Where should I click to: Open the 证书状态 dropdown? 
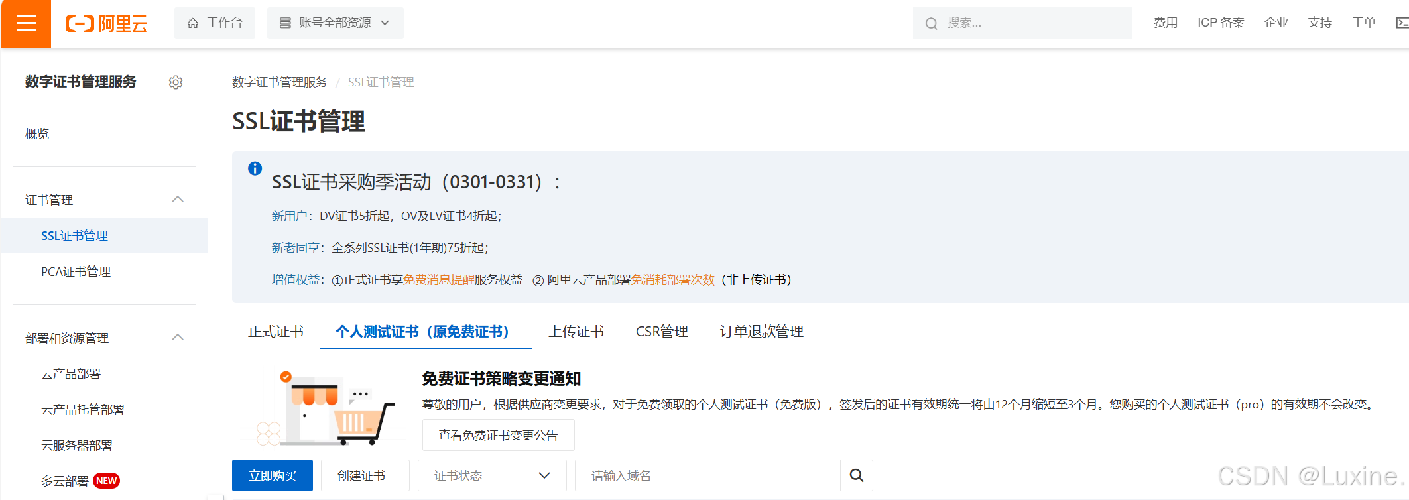(x=492, y=475)
